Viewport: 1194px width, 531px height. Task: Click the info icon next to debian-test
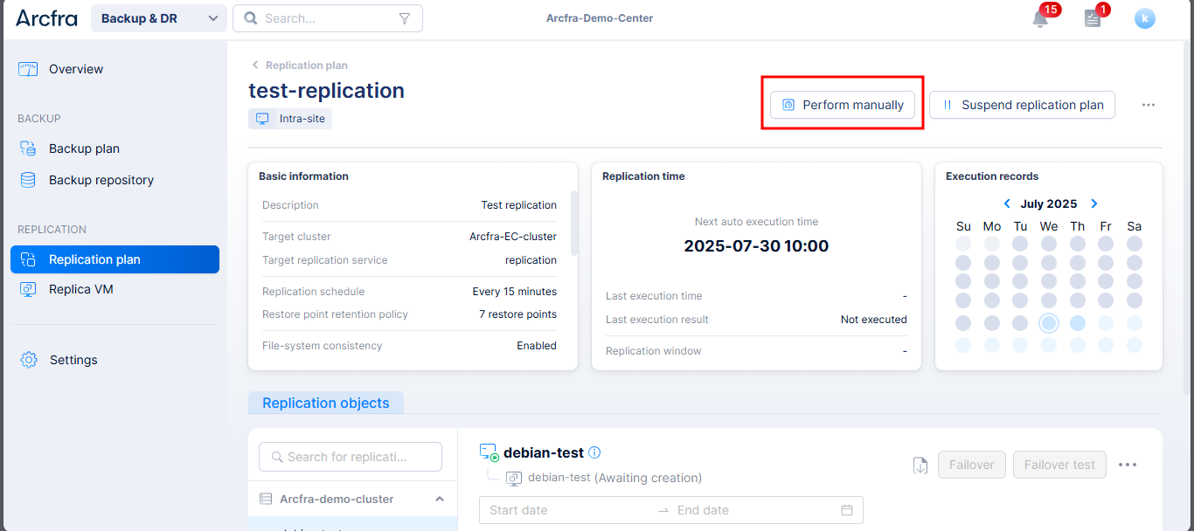click(594, 452)
